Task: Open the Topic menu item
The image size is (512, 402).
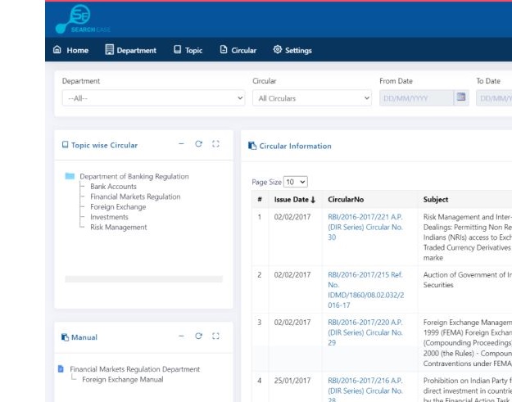Action: coord(188,50)
